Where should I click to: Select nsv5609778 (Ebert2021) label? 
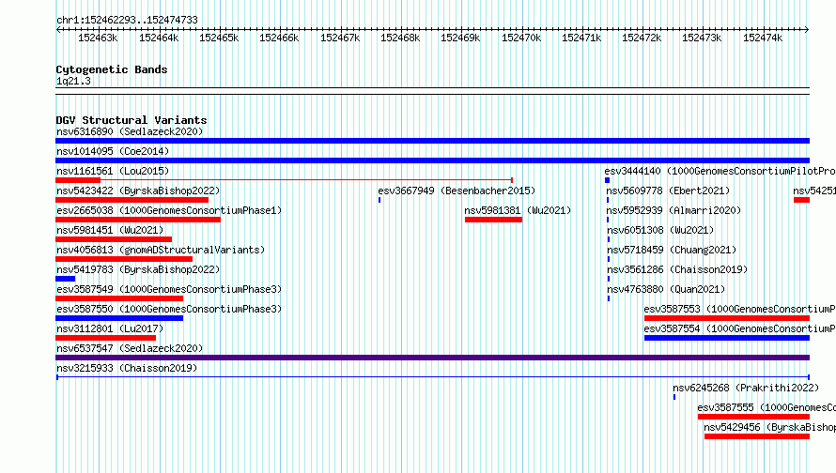click(x=668, y=191)
